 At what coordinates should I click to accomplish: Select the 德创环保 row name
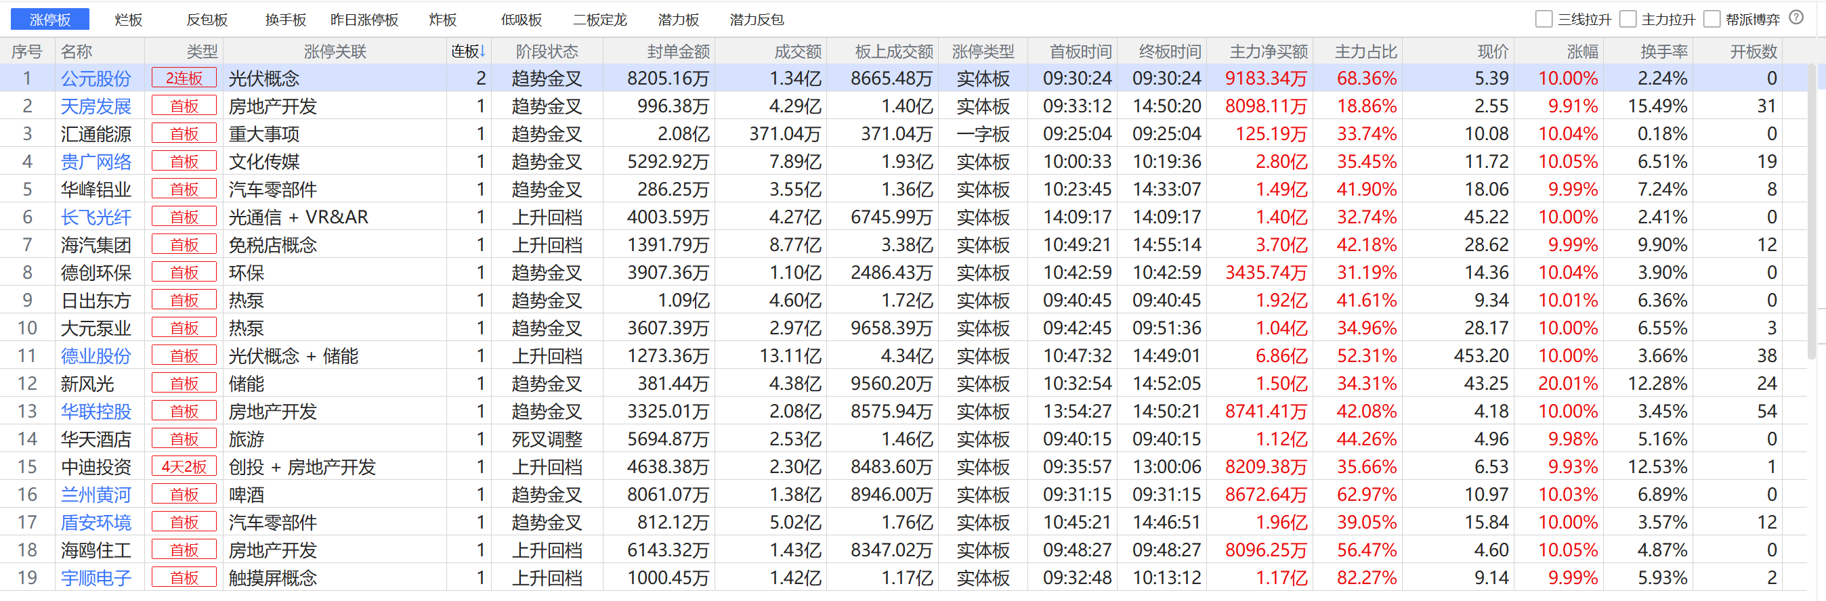[x=95, y=272]
